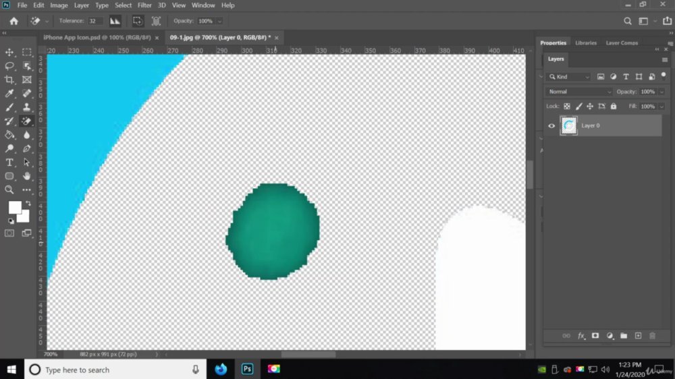Select the Crop tool

(9, 80)
